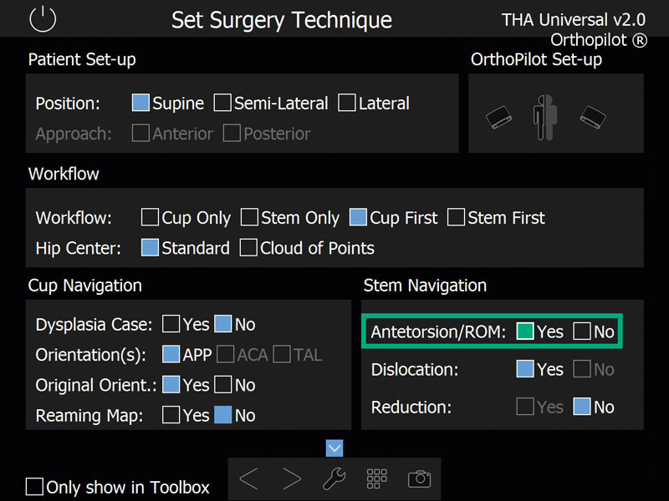Switch workflow to Stem Only
The image size is (669, 501).
click(249, 217)
